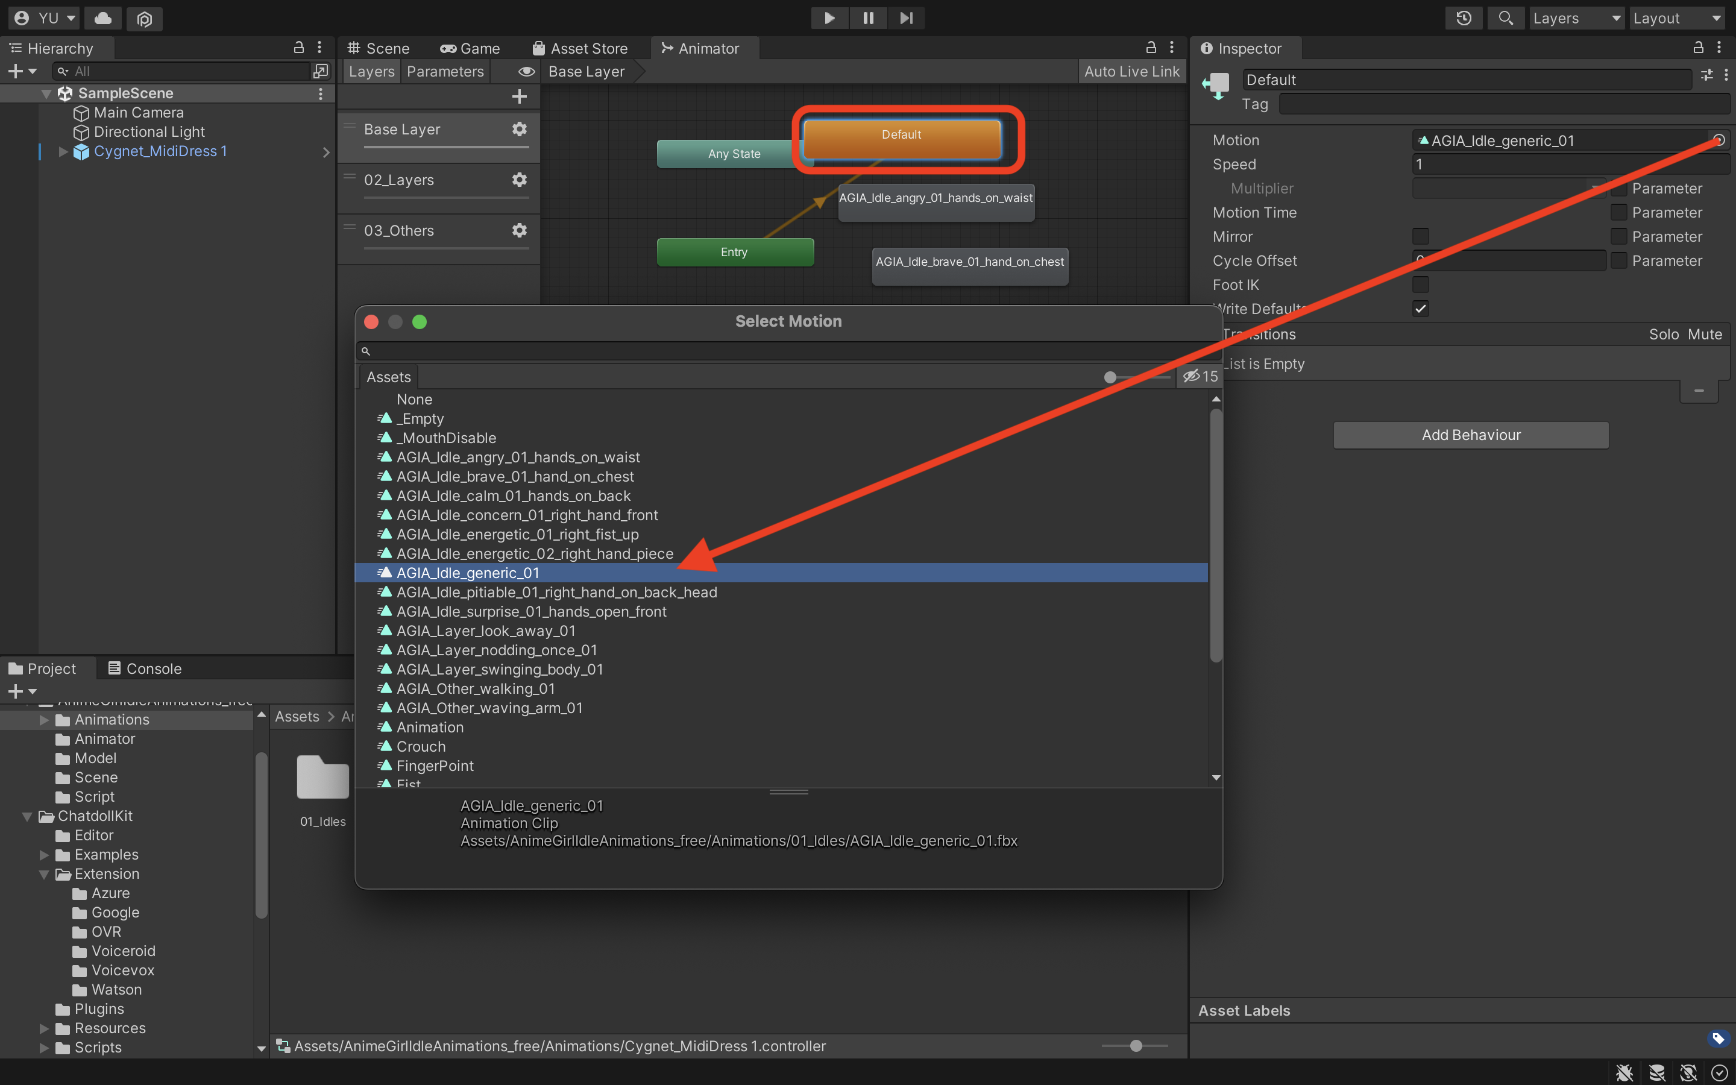Collapse the ChatdollKit folder

tap(27, 817)
